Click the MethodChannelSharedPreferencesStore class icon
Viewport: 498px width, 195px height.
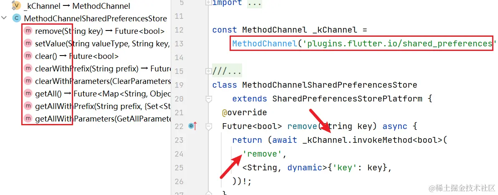point(16,18)
